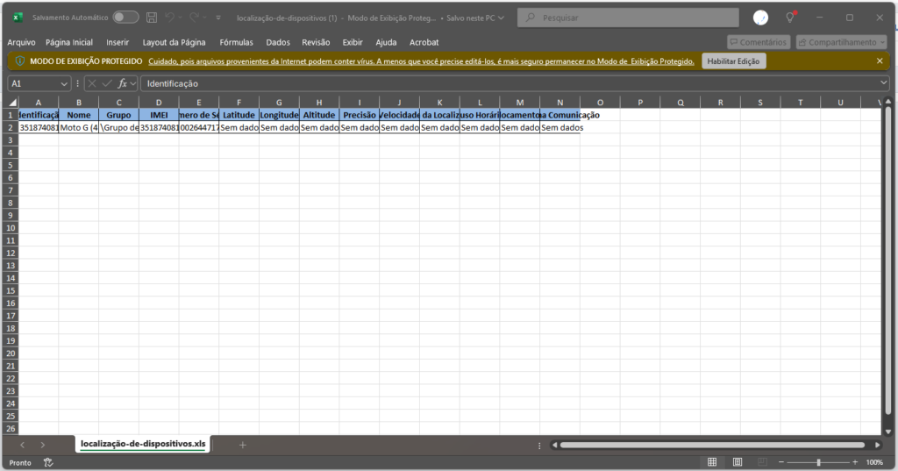Image resolution: width=898 pixels, height=471 pixels.
Task: Click horizontal scrollbar left arrow
Action: click(554, 445)
